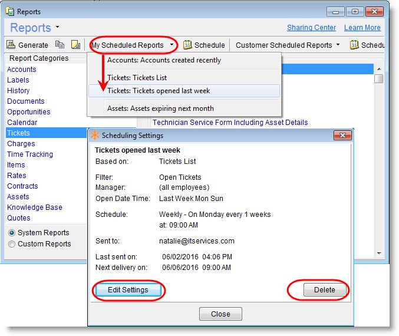
Task: Choose Assets expiring next month entry
Action: [160, 108]
